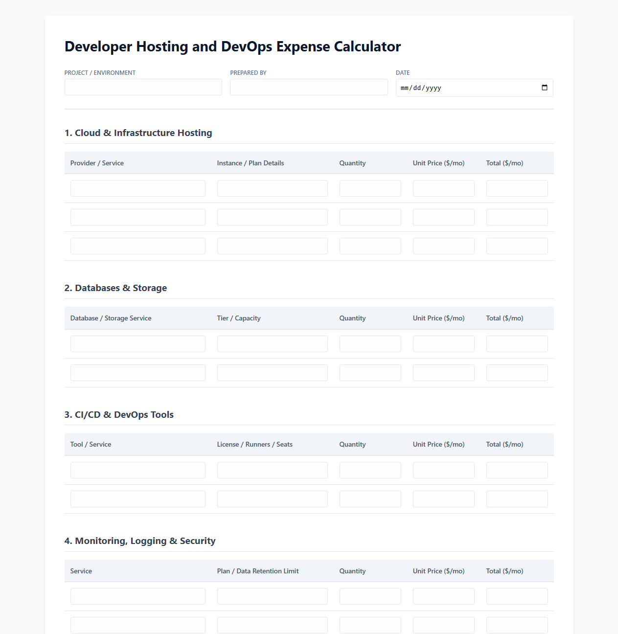Viewport: 618px width, 634px height.
Task: Click the 'Tier / Capacity' column header
Action: pyautogui.click(x=239, y=318)
